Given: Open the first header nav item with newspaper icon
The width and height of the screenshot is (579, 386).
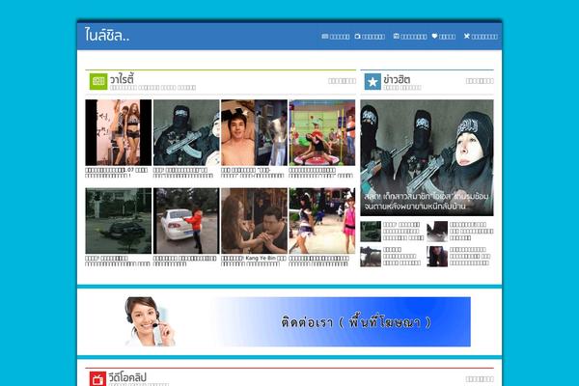Looking at the screenshot, I should tap(335, 37).
